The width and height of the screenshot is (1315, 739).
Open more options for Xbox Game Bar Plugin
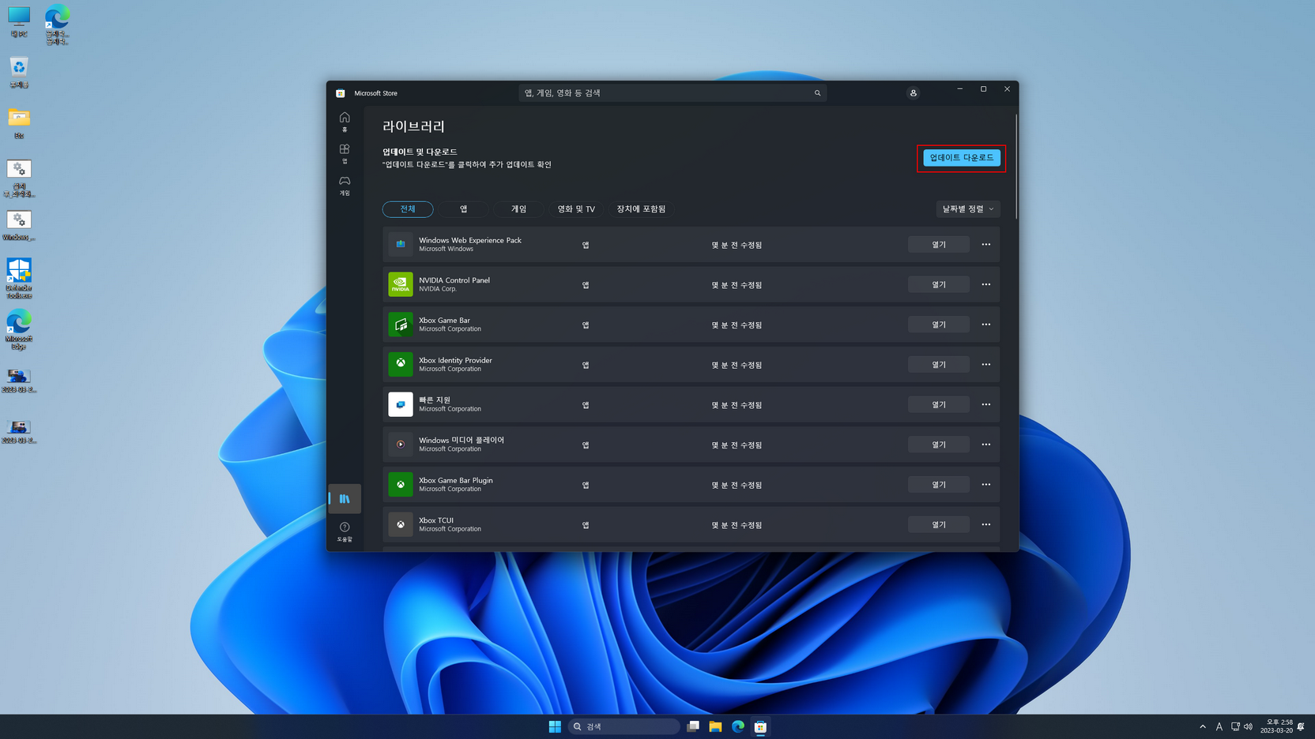point(985,485)
